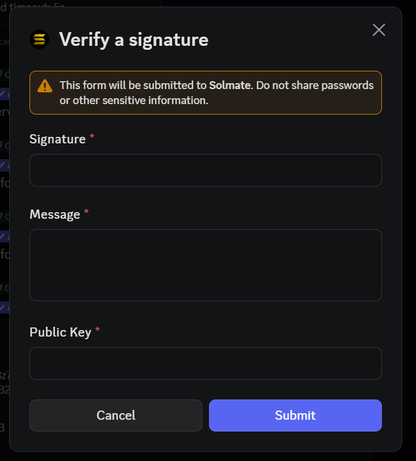Click the Solmate logo icon in header

(x=39, y=39)
